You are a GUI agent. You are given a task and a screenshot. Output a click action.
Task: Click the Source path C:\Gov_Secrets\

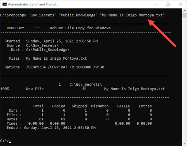coord(42,45)
